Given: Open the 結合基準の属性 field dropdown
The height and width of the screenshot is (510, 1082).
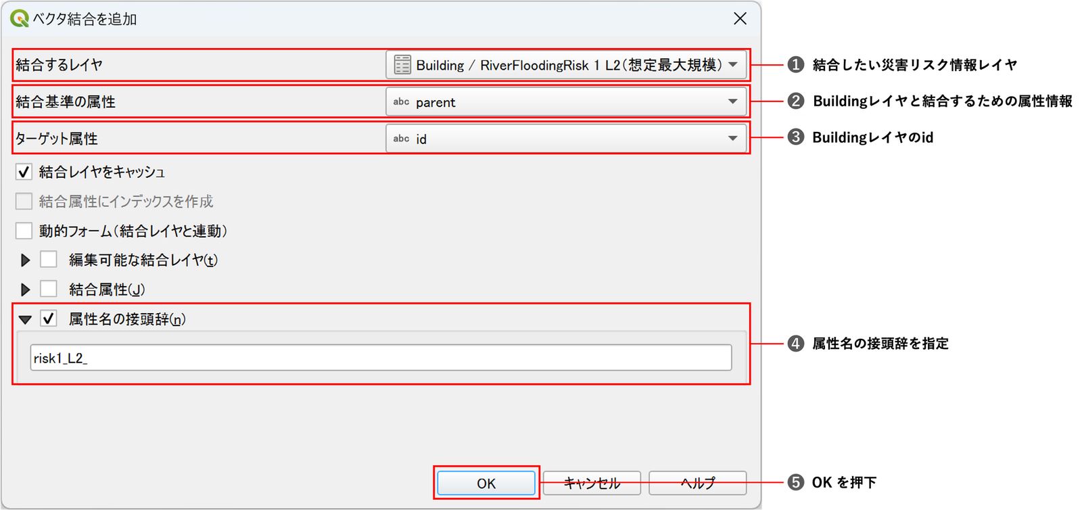Looking at the screenshot, I should point(566,101).
